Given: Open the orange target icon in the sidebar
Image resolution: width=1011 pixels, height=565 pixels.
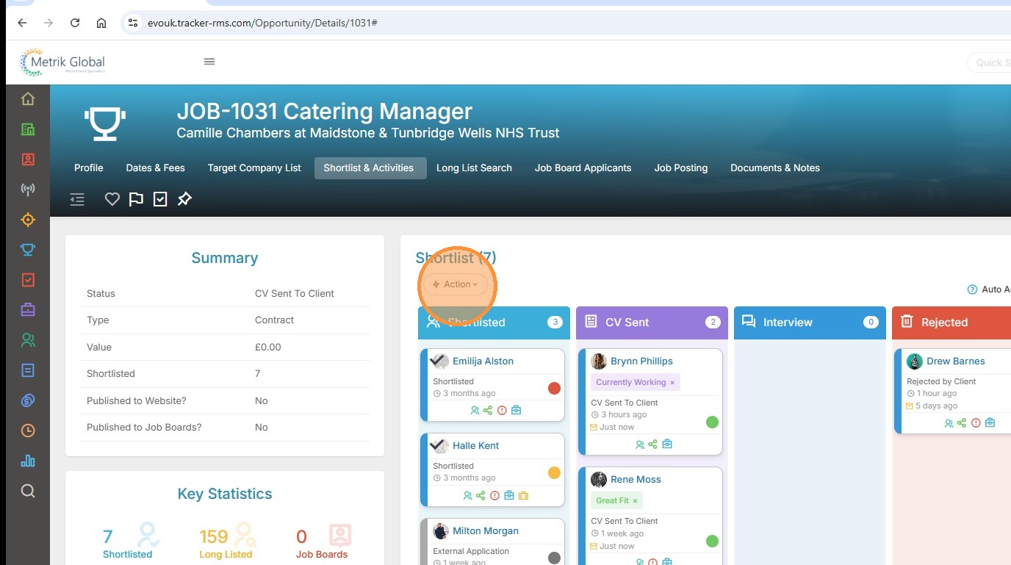Looking at the screenshot, I should [28, 220].
